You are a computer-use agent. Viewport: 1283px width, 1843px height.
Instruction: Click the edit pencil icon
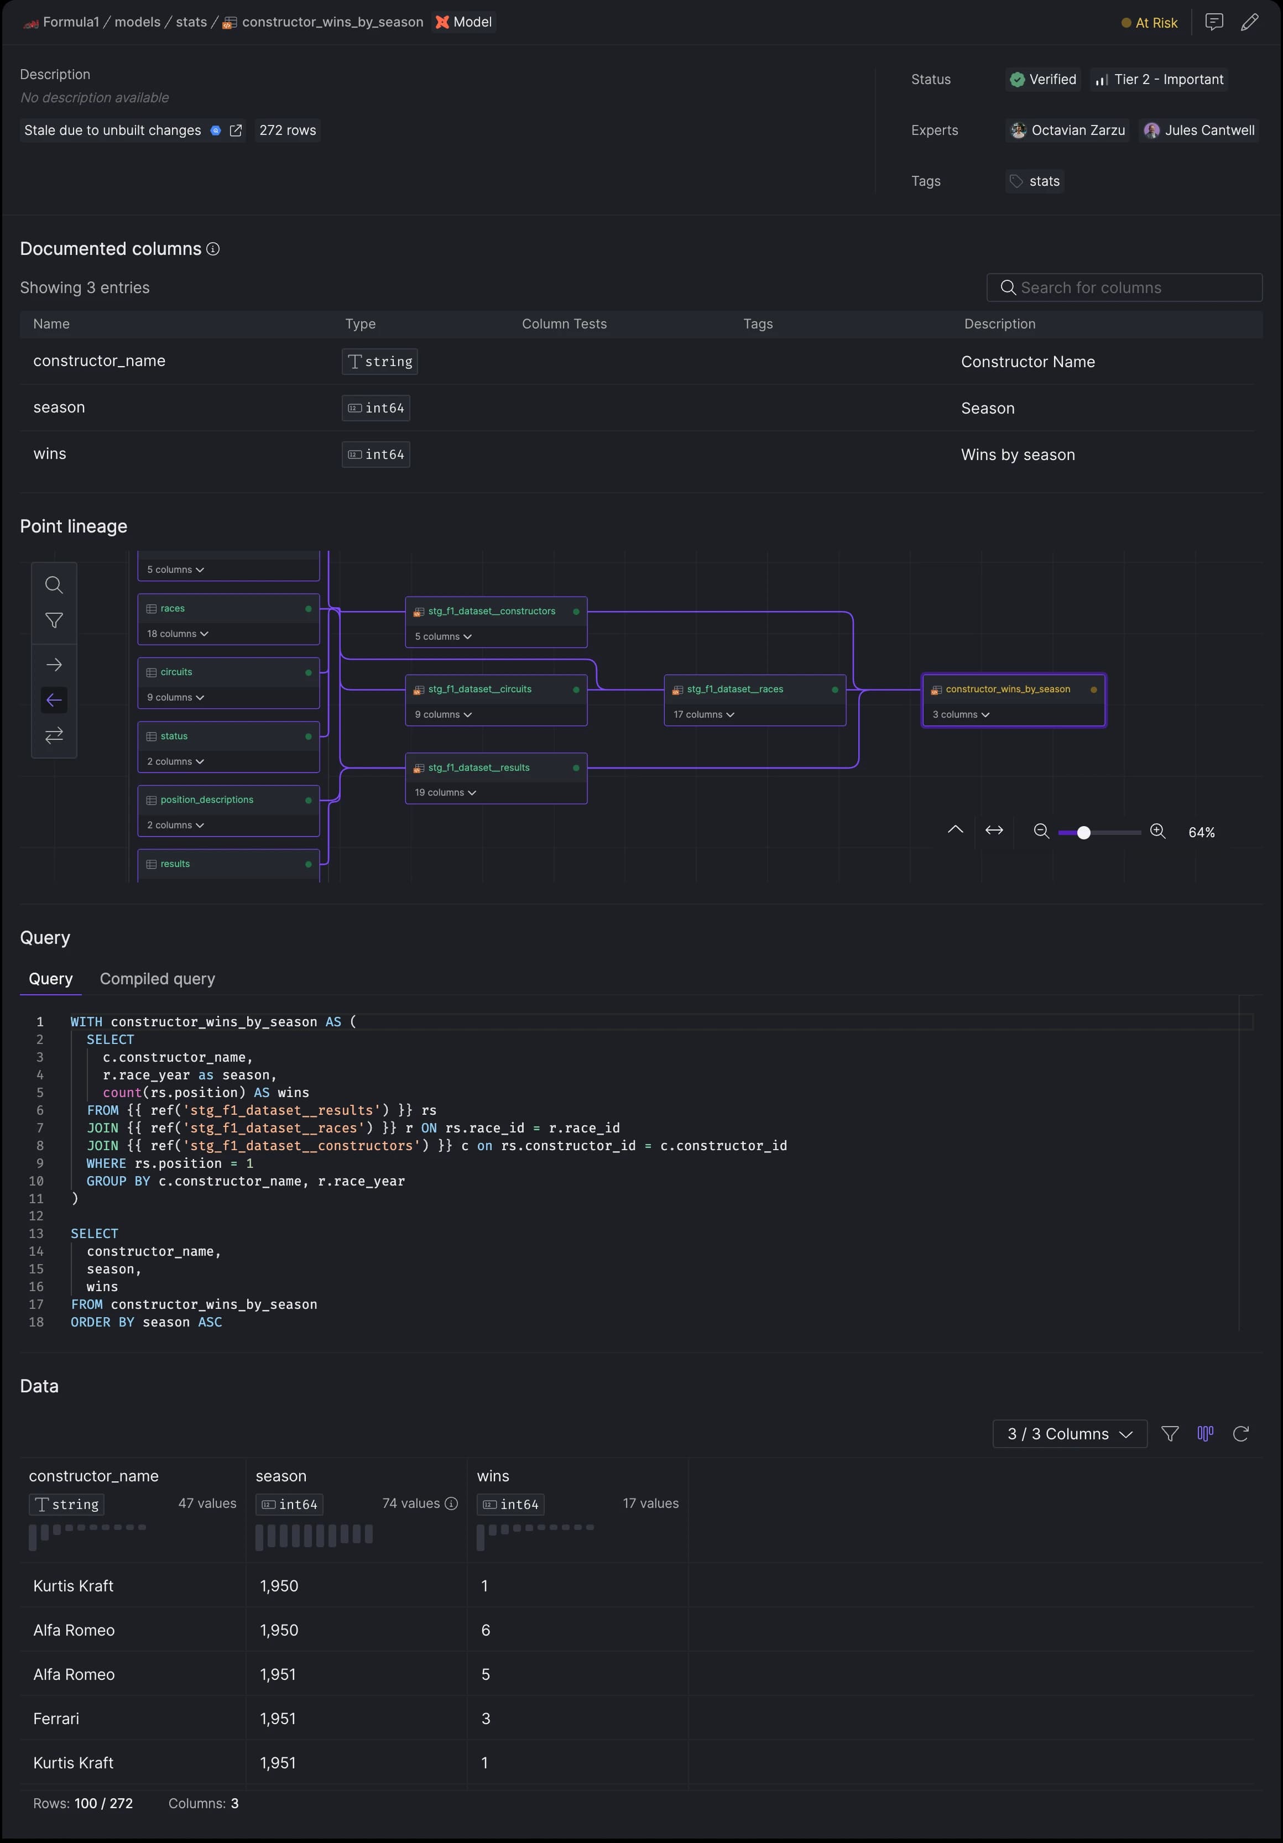[1249, 23]
